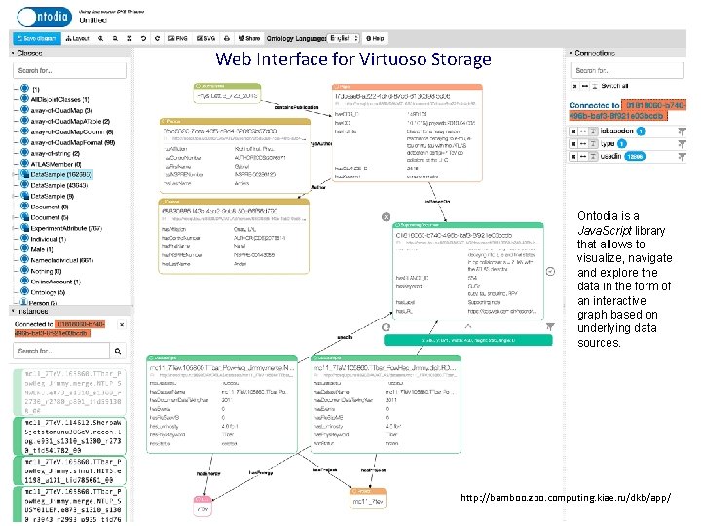Click the Instances search input field
Image resolution: width=701 pixels, height=526 pixels.
pos(61,351)
